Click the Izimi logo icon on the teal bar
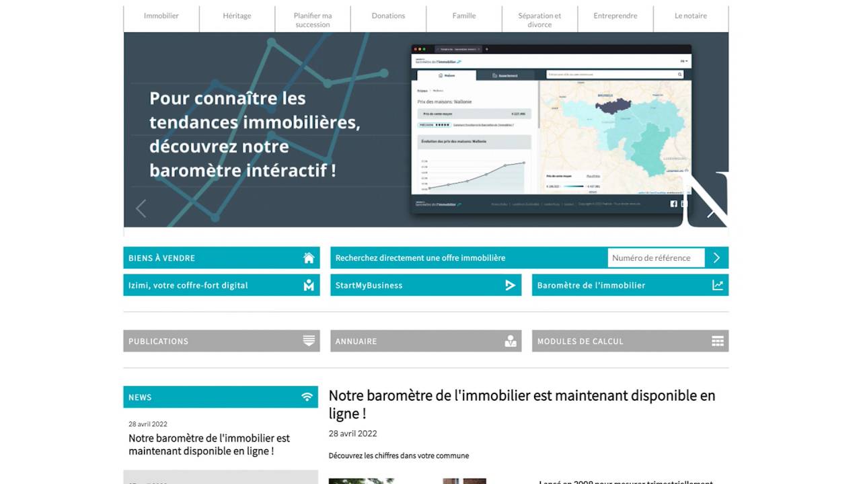Viewport: 861px width, 484px height. click(307, 284)
